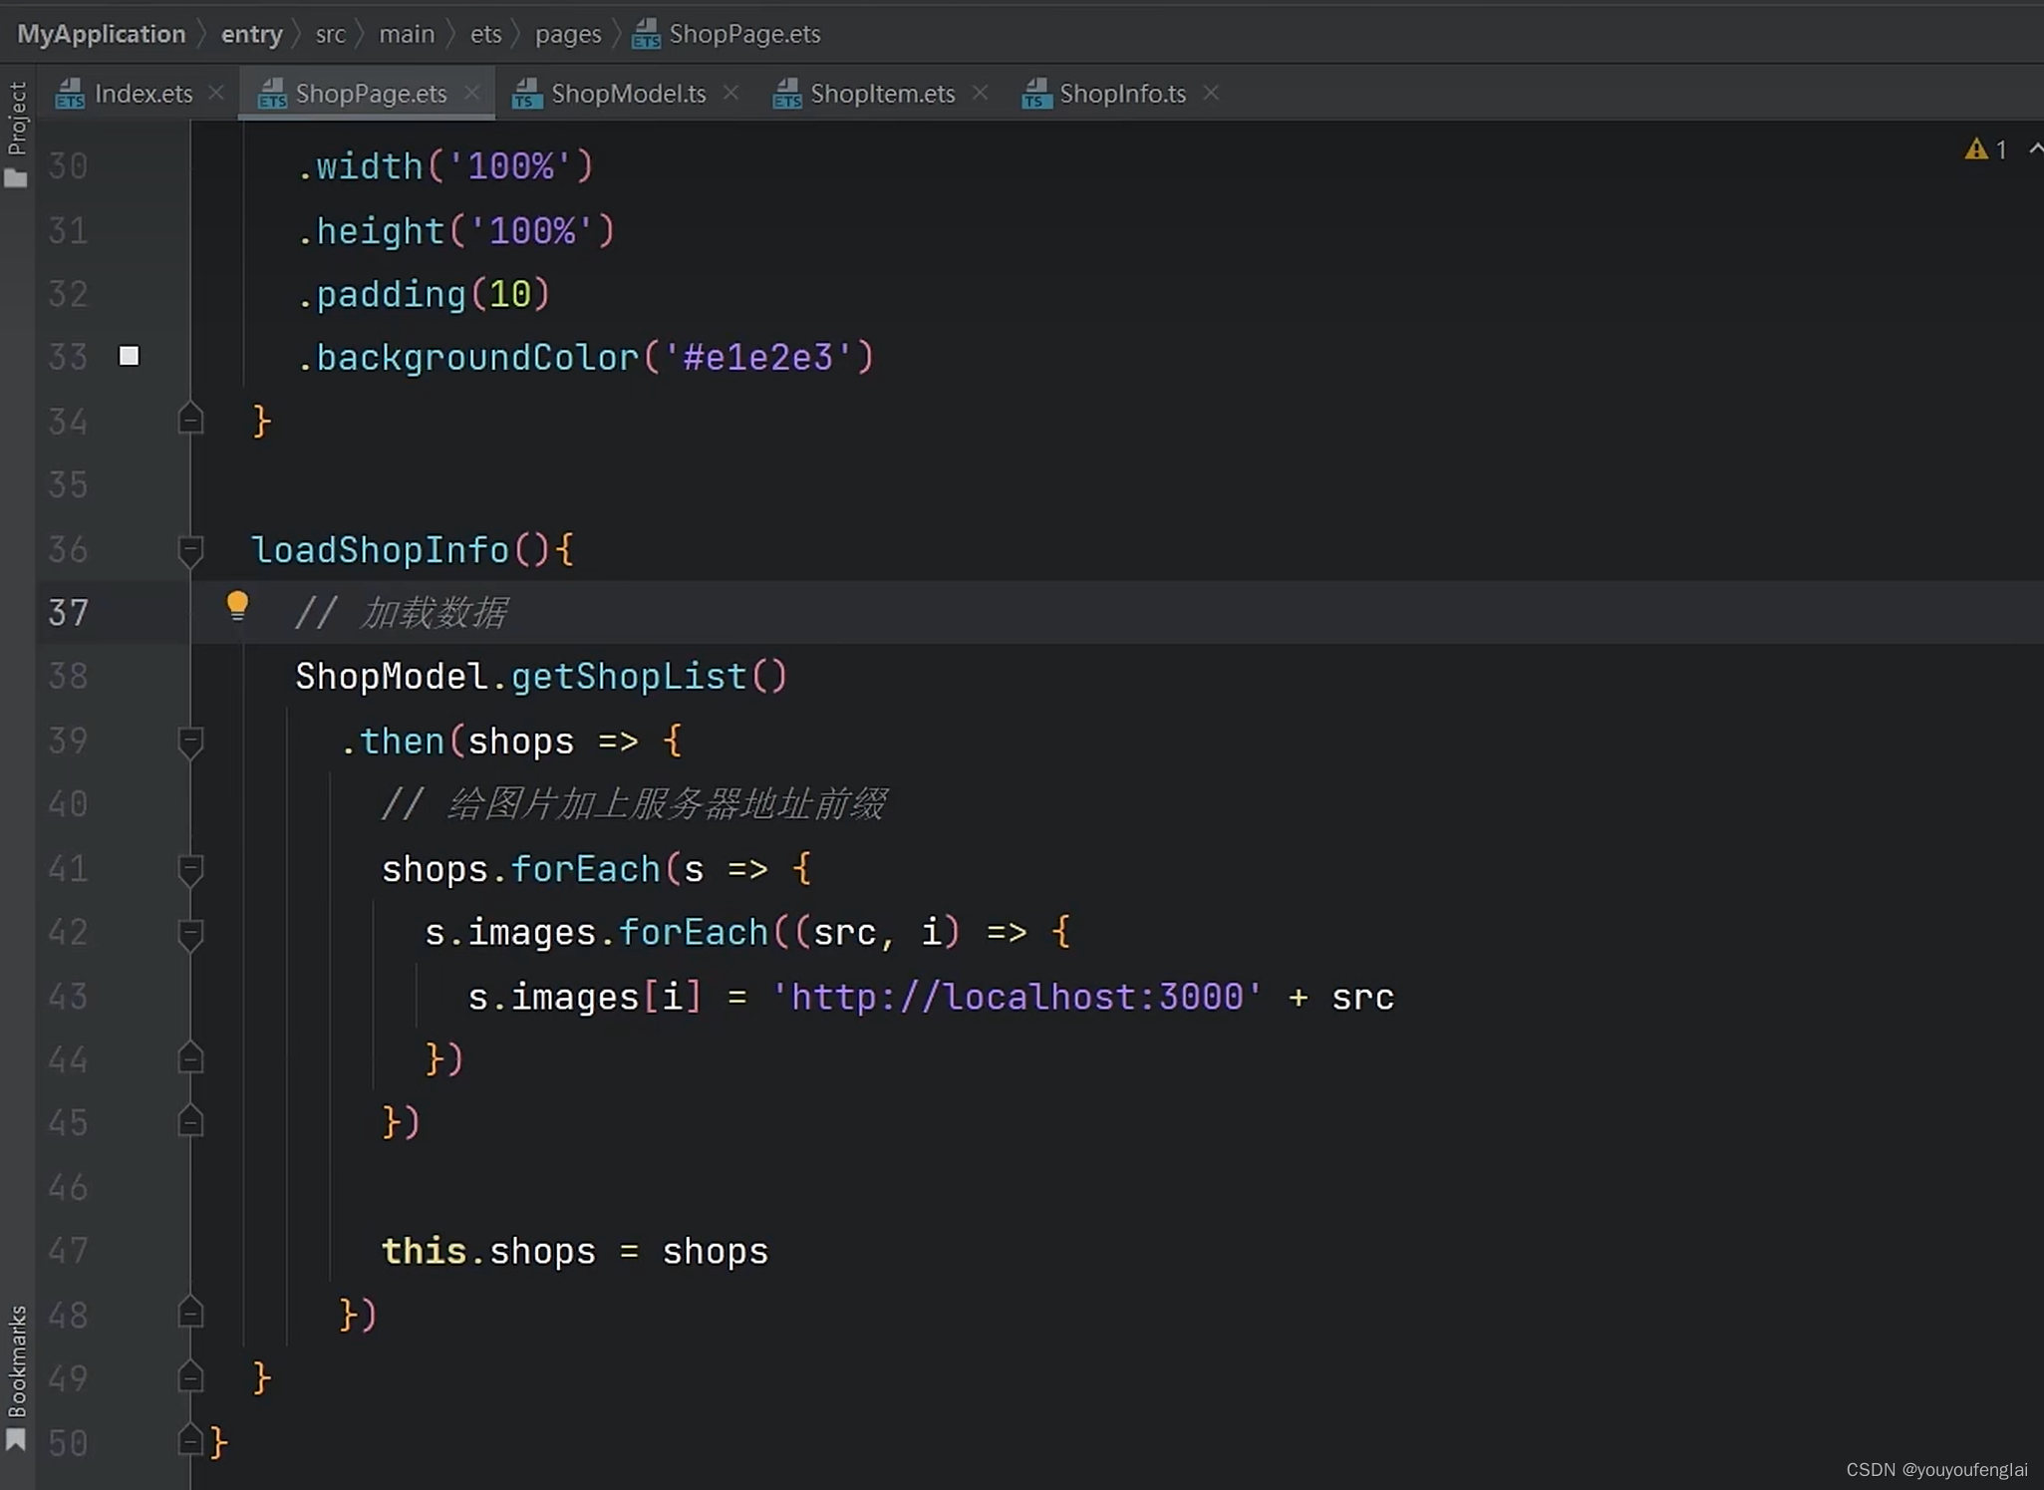Click the .height('100%') call
Screen dimensions: 2044x1490
455,231
